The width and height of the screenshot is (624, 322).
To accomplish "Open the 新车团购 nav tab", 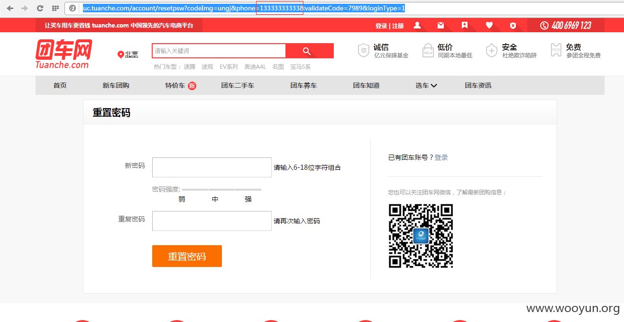I will click(116, 85).
